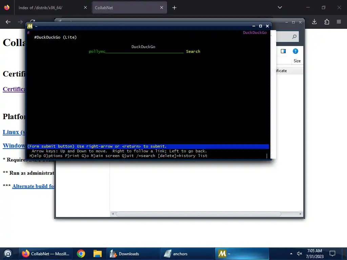Launch Chrome from the taskbar
The width and height of the screenshot is (347, 260).
81,254
